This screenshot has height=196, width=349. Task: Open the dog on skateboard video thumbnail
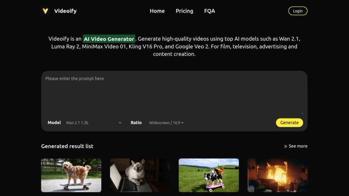point(71,175)
